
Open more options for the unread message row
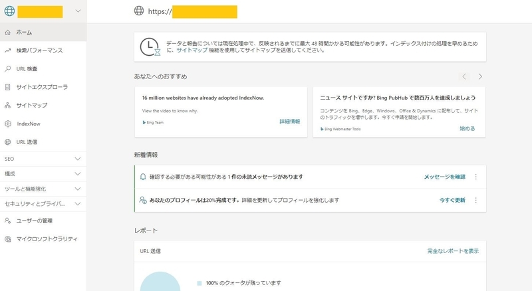(x=475, y=177)
